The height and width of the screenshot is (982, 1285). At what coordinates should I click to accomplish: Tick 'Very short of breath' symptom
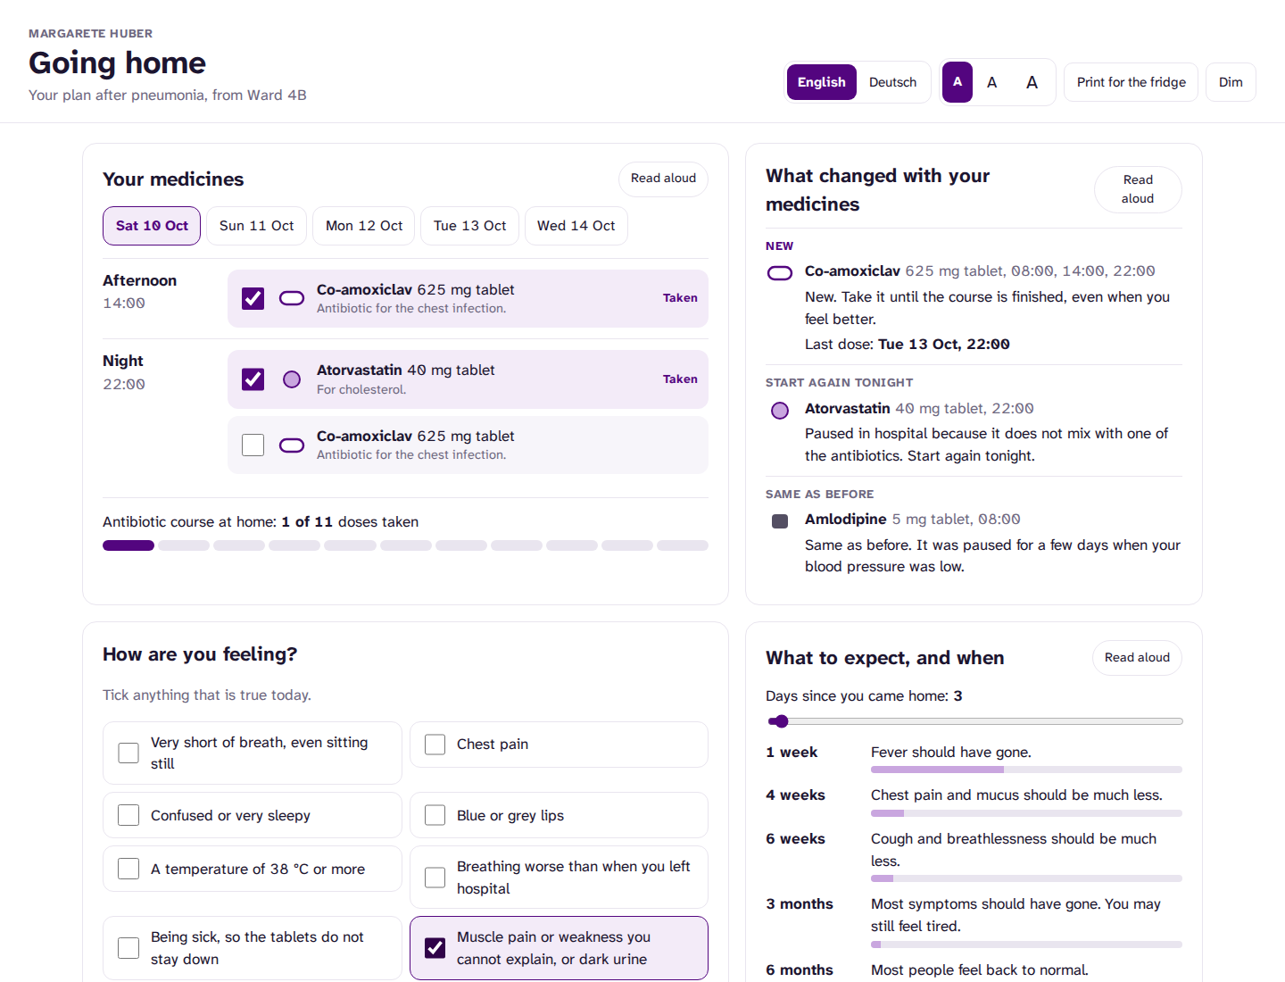click(x=128, y=753)
